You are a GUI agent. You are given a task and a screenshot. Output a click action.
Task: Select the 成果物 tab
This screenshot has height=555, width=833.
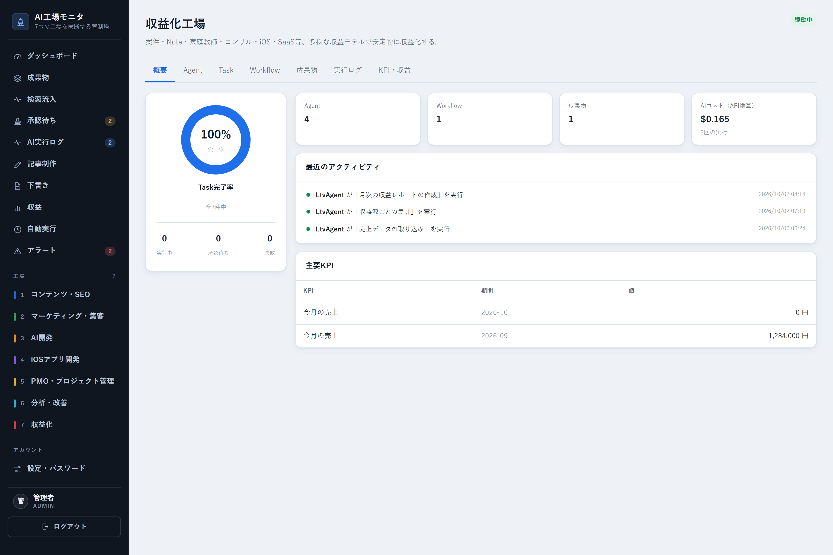[307, 70]
